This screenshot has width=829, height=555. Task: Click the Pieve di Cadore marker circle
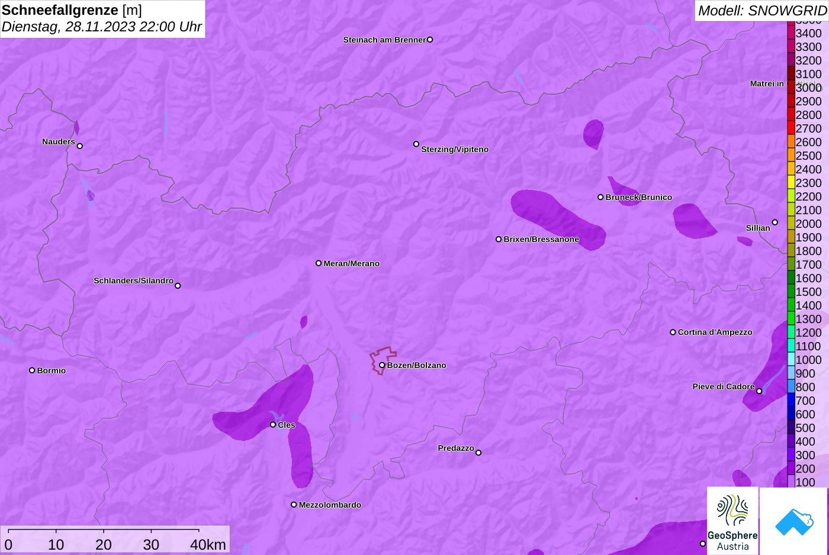pyautogui.click(x=759, y=391)
